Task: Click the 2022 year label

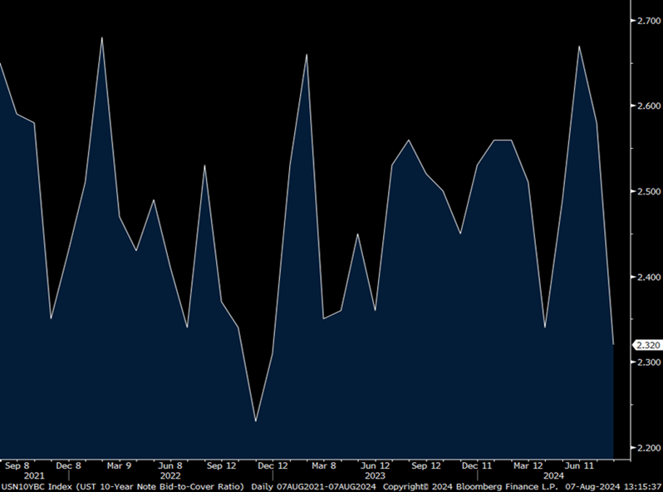Action: 169,475
